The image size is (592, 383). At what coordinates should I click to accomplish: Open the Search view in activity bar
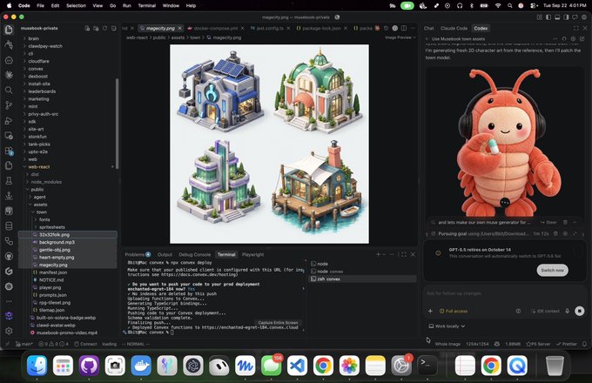click(x=9, y=91)
